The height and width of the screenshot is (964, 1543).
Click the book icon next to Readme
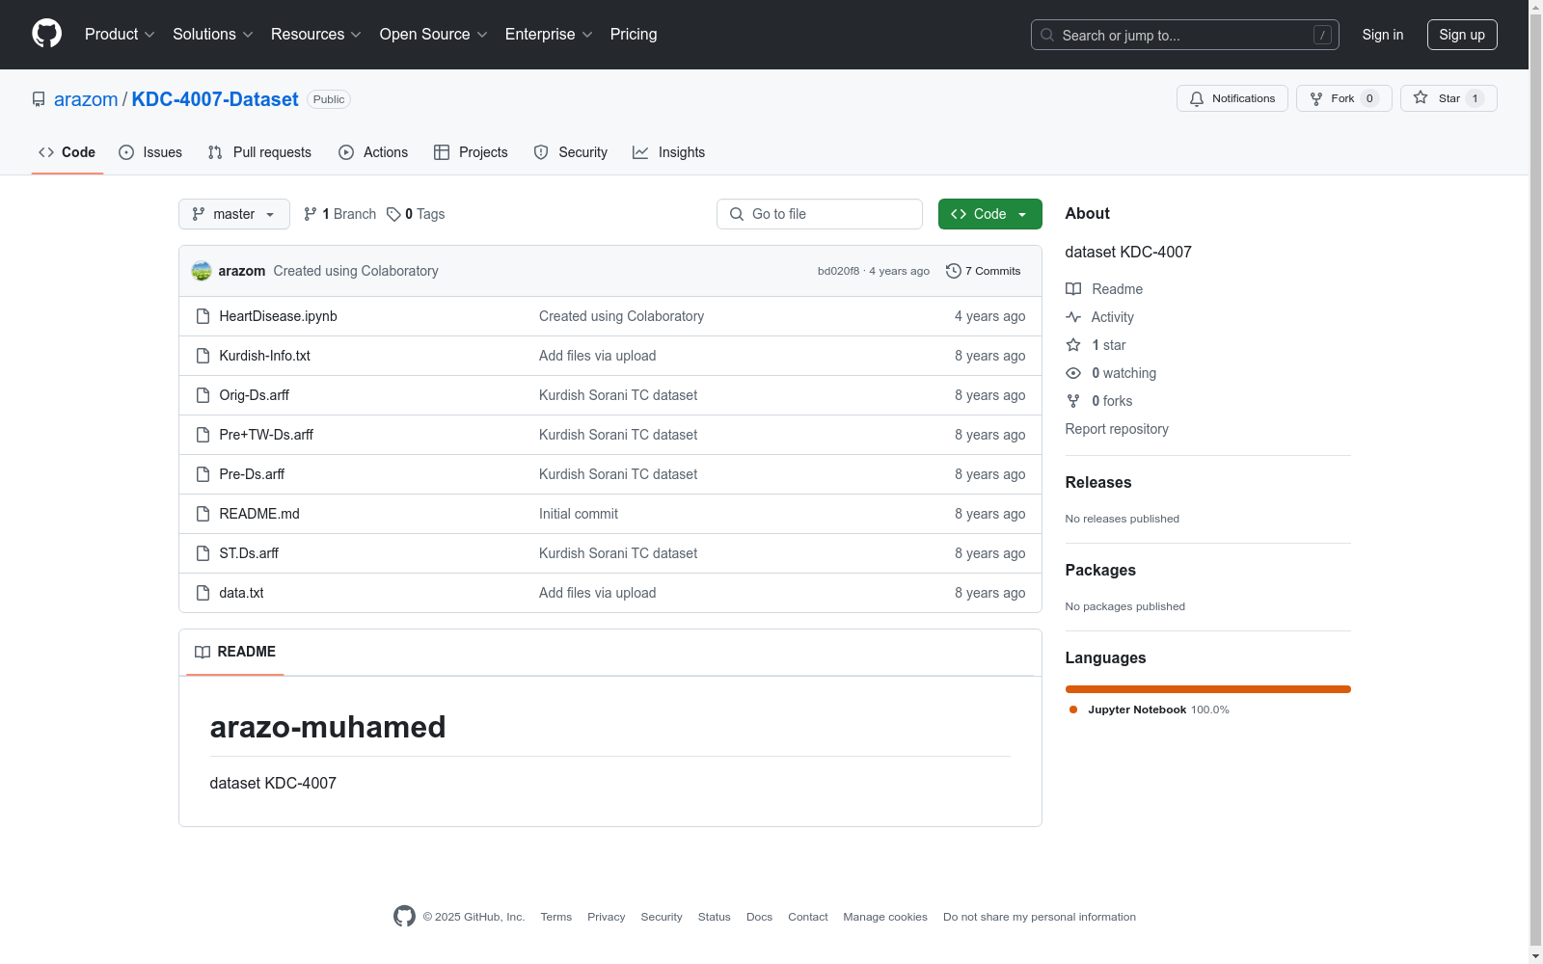[x=1073, y=289]
